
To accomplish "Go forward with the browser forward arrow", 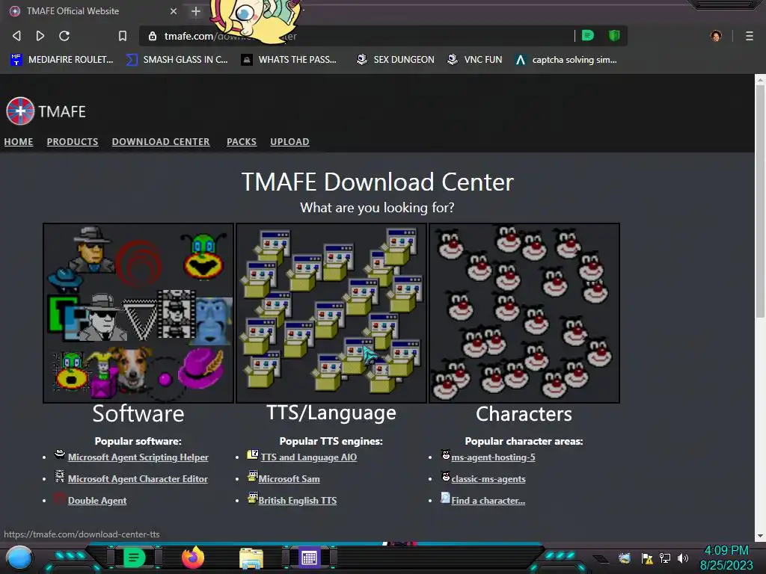I will coord(40,36).
